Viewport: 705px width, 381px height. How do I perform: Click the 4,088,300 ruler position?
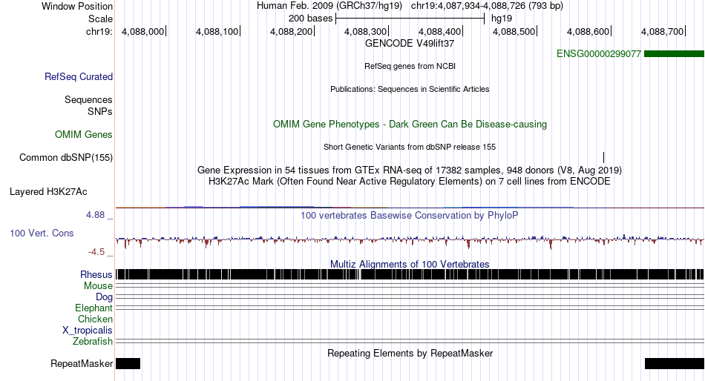366,31
